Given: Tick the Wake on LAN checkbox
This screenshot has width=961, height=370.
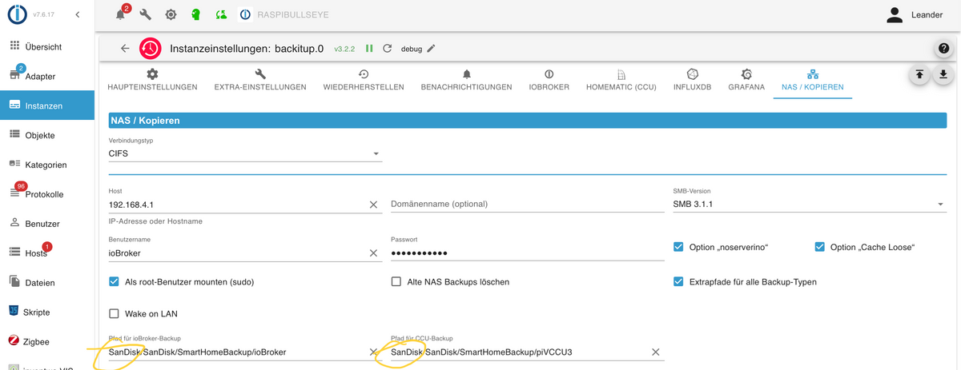Looking at the screenshot, I should pos(114,313).
